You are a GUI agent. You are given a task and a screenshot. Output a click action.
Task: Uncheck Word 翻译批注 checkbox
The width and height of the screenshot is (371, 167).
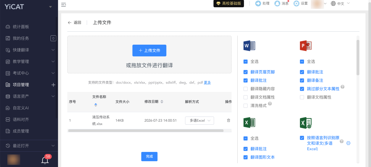tap(246, 80)
